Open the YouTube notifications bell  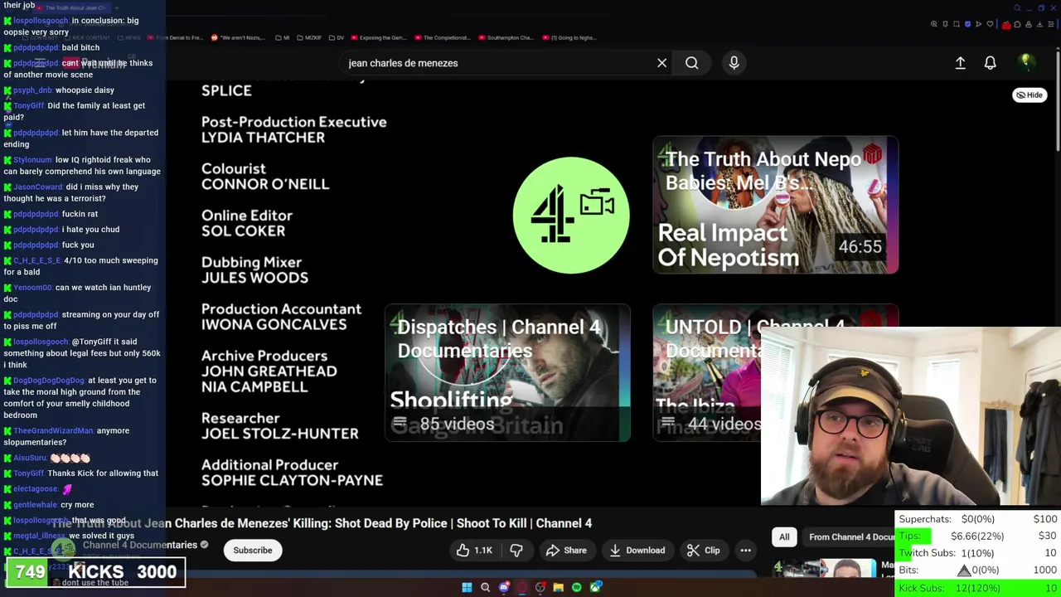[990, 63]
